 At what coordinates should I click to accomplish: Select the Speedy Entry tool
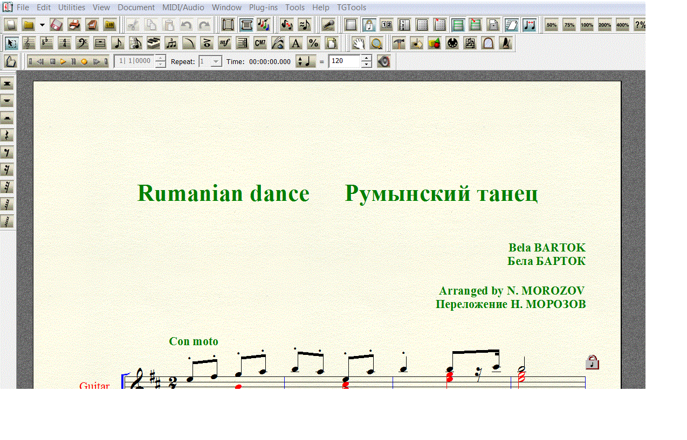click(136, 43)
